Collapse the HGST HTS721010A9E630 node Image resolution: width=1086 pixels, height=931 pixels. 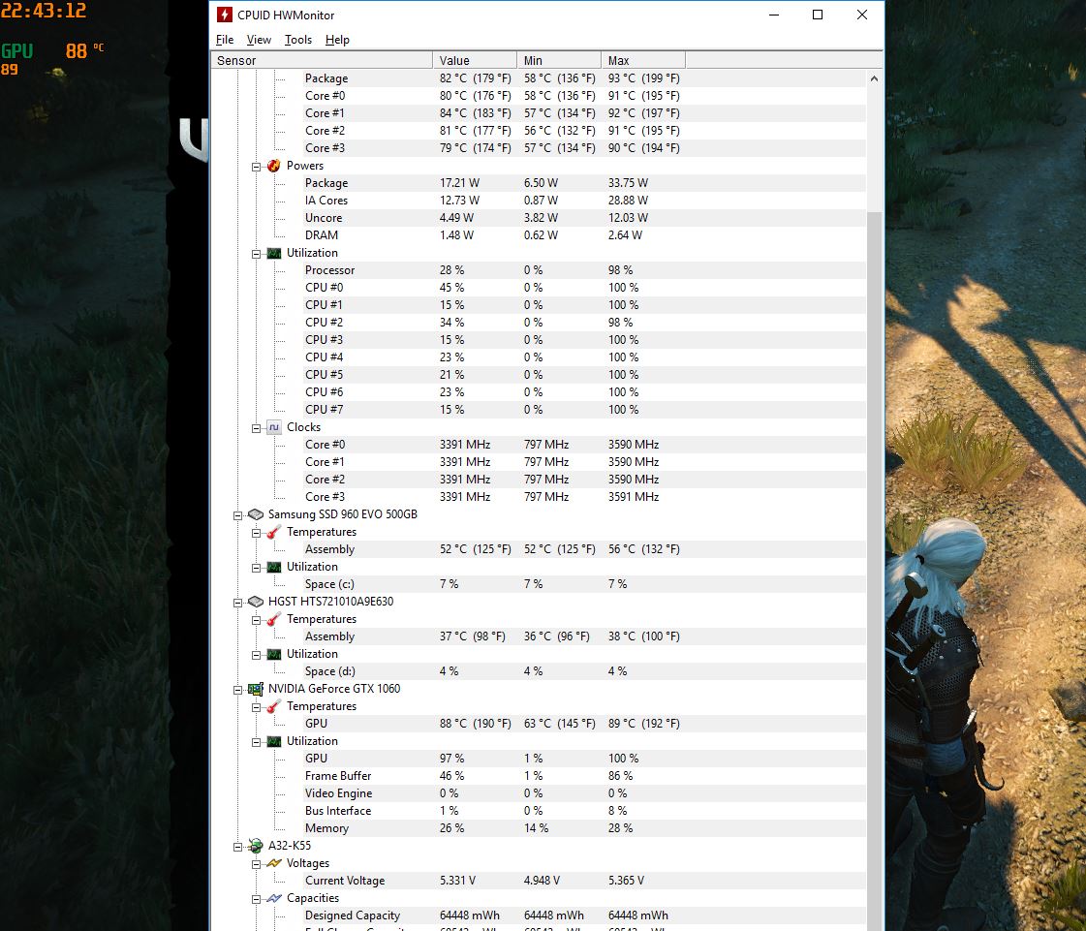pyautogui.click(x=237, y=603)
